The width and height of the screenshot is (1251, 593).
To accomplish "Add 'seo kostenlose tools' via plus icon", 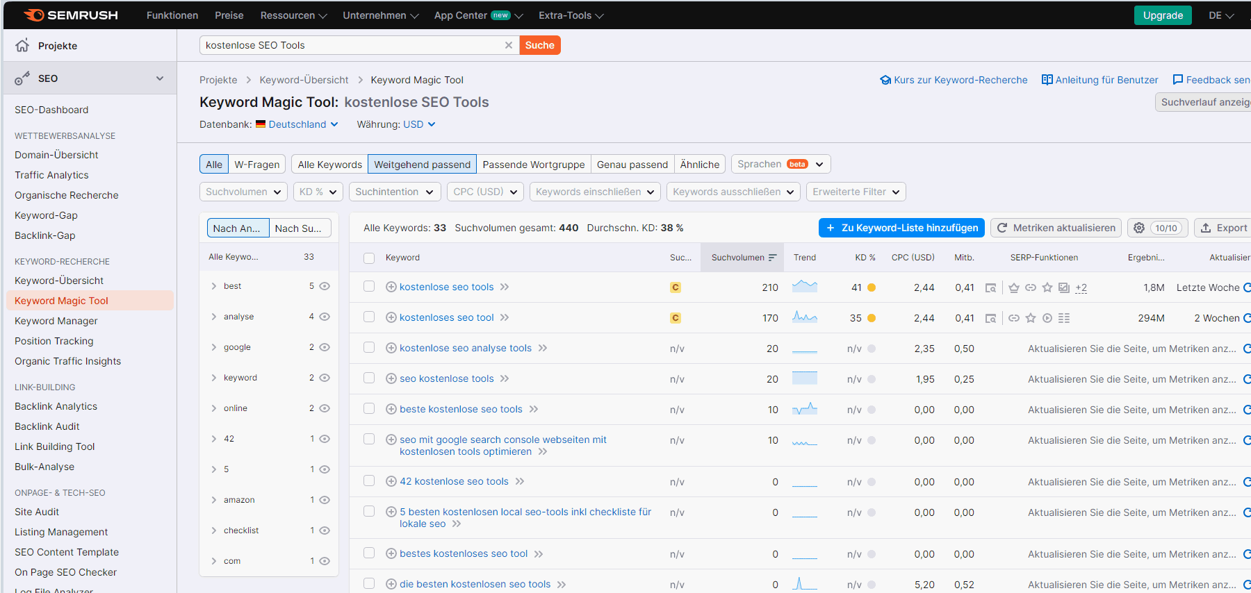I will 391,378.
